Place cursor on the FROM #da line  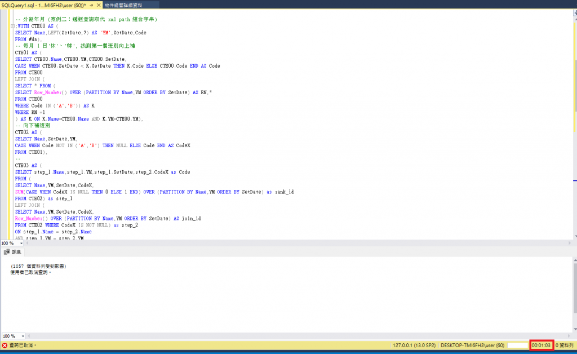point(28,39)
